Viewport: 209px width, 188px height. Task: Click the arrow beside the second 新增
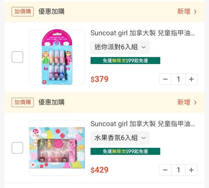point(195,102)
